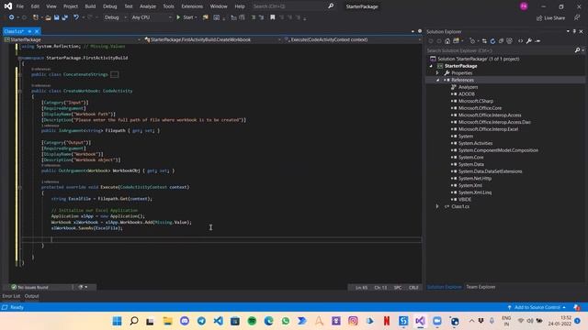Open the Extensions menu
Image resolution: width=588 pixels, height=330 pixels.
pos(192,6)
